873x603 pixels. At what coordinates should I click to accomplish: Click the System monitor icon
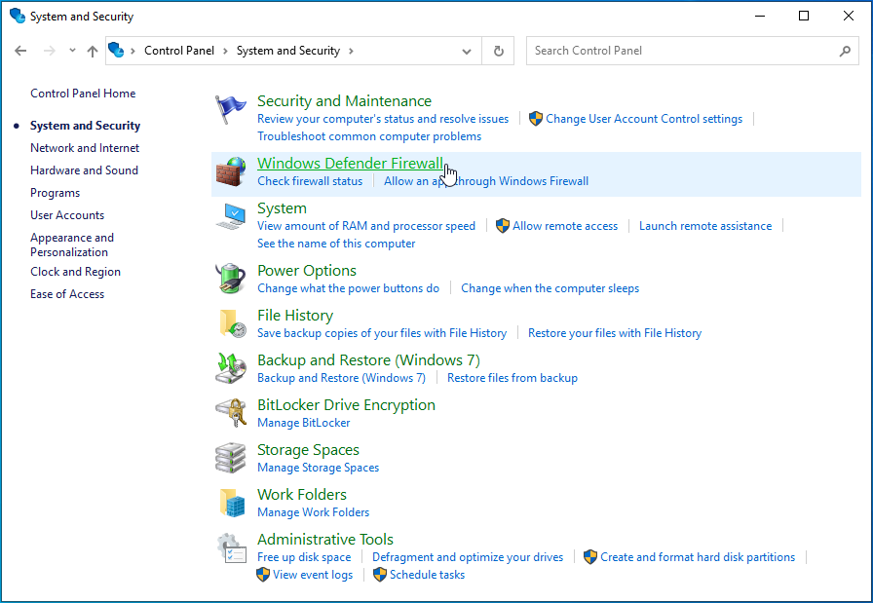[232, 216]
